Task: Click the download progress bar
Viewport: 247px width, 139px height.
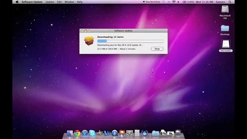Action: (x=130, y=41)
